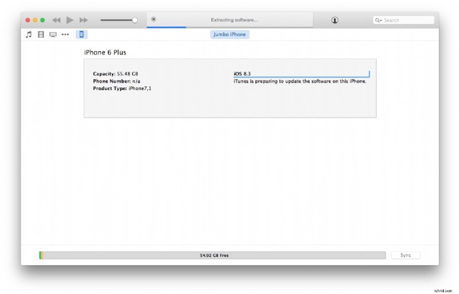Open the Movies library icon
The image size is (459, 294).
click(41, 34)
